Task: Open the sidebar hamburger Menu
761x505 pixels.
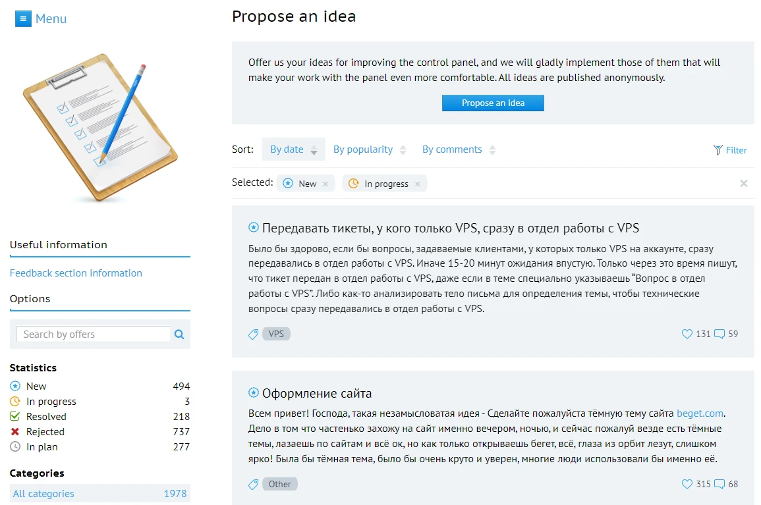Action: point(23,18)
